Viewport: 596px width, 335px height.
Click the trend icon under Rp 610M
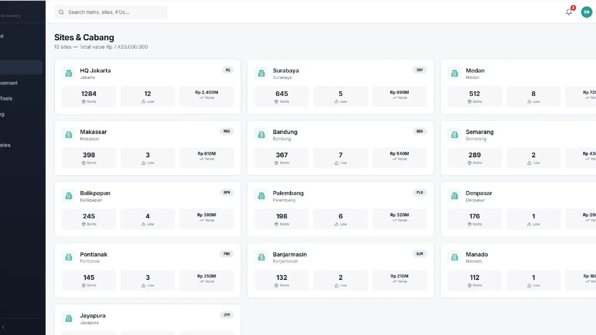coord(201,159)
